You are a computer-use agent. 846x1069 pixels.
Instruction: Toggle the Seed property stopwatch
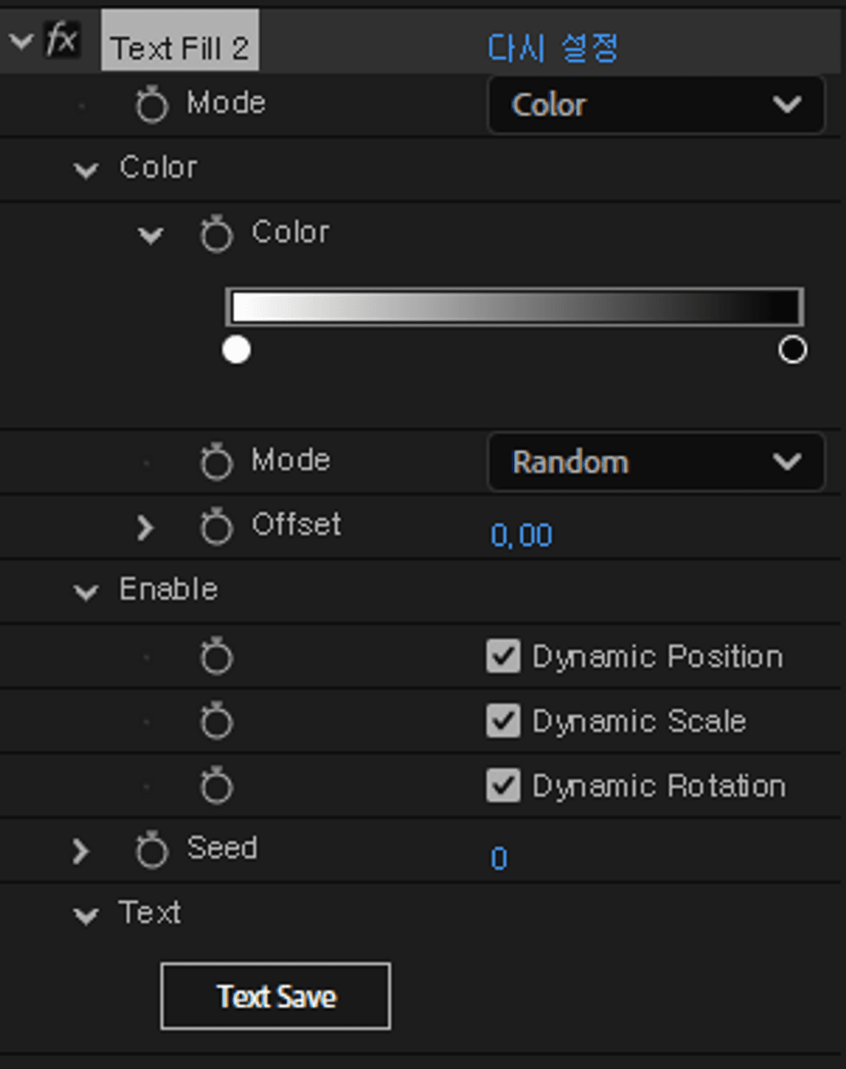click(x=152, y=850)
